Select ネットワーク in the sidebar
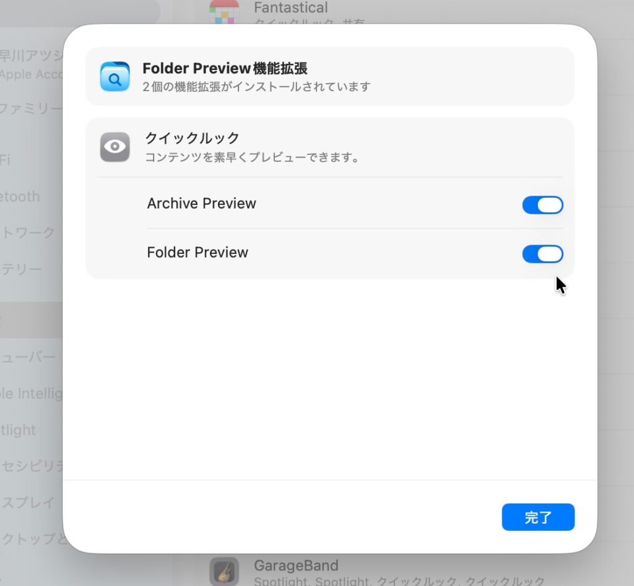 pos(27,232)
